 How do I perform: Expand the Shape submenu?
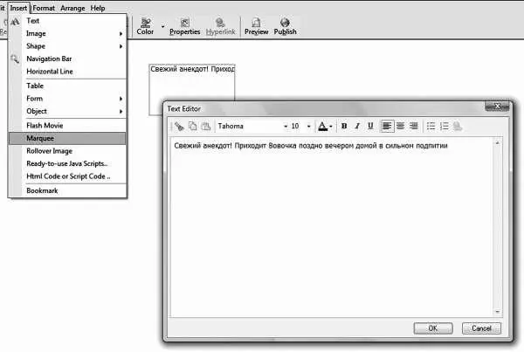pos(67,46)
